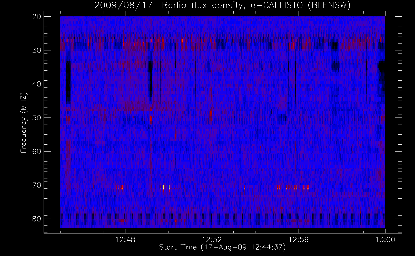Select the 40 frequency tick label

tap(37, 84)
